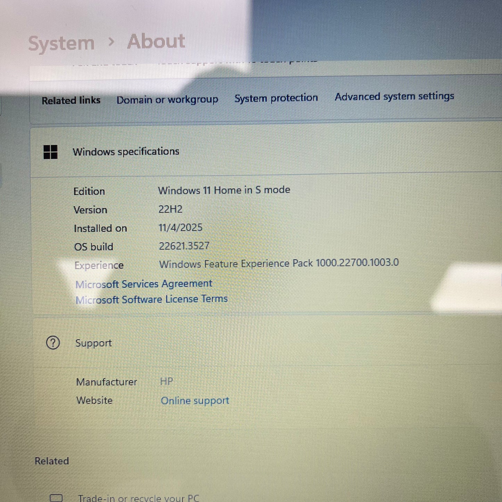The image size is (502, 502).
Task: Click the Trade-in or recycle PC icon
Action: click(56, 497)
